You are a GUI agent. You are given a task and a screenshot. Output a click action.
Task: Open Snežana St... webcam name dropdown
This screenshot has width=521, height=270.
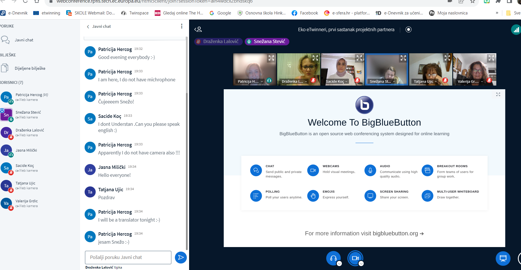tap(382, 81)
